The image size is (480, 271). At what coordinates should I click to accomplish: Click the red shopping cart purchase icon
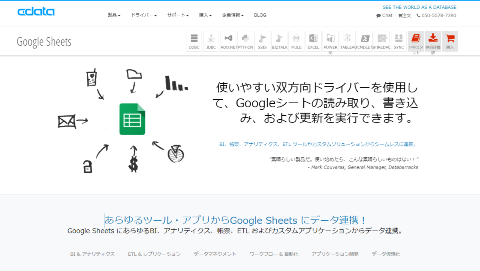[x=450, y=41]
